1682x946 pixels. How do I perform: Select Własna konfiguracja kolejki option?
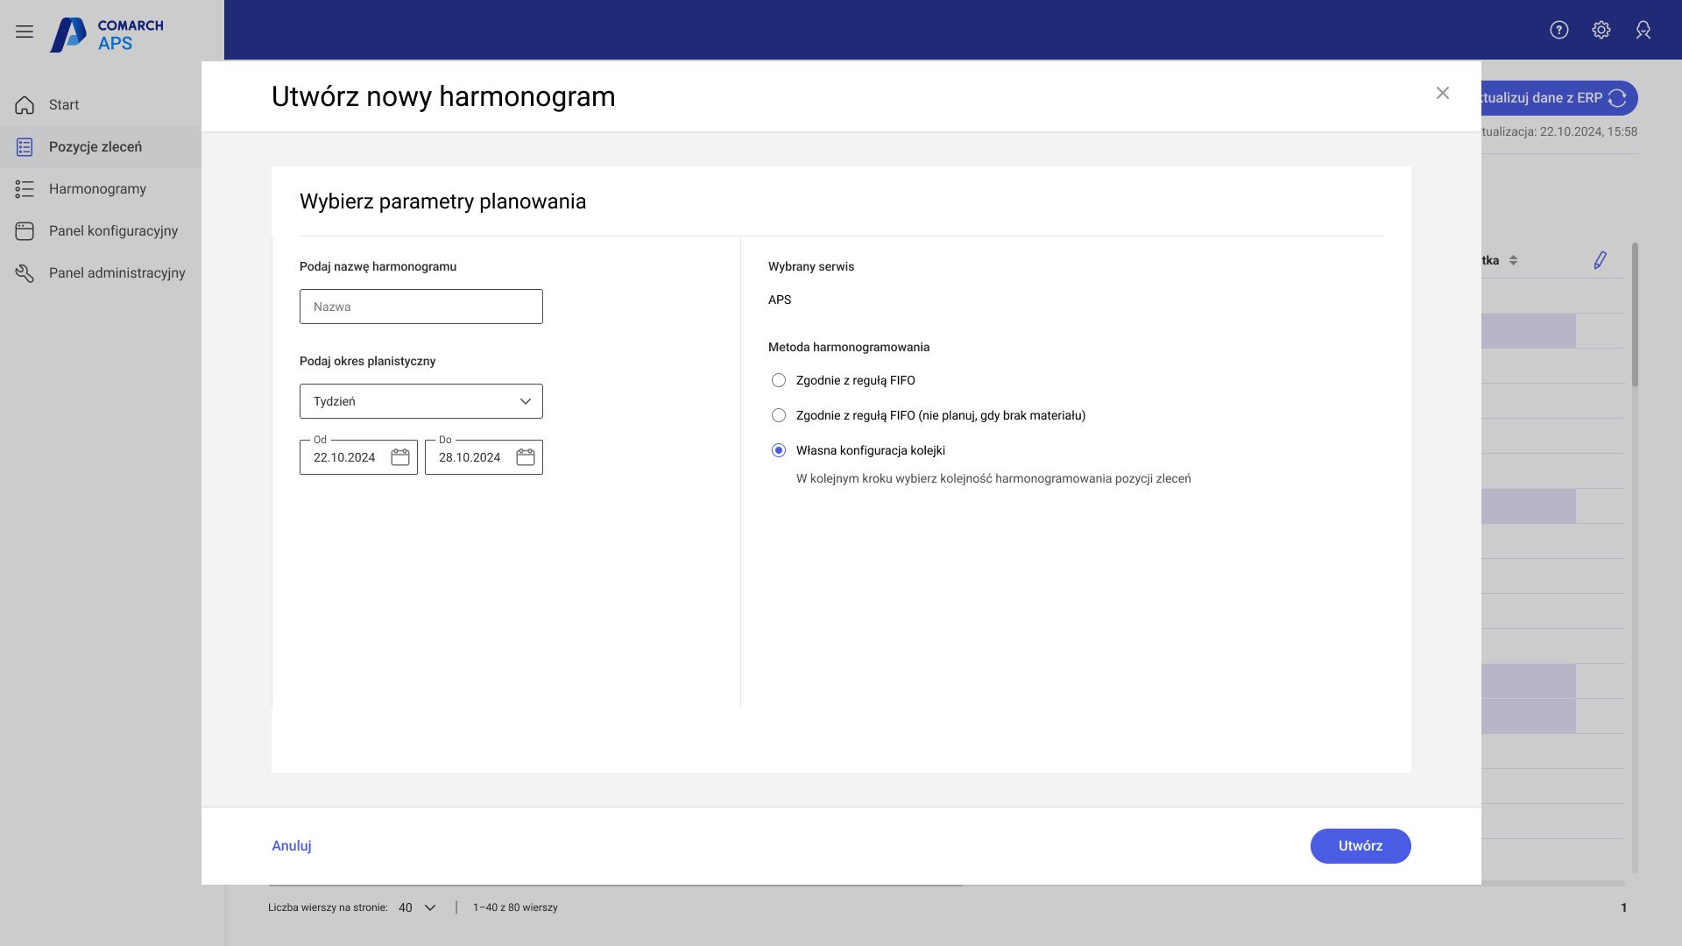779,450
